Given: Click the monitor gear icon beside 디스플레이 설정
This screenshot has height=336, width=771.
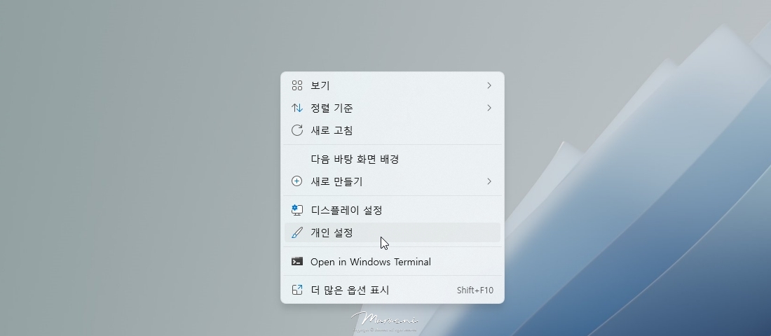Looking at the screenshot, I should coord(297,210).
